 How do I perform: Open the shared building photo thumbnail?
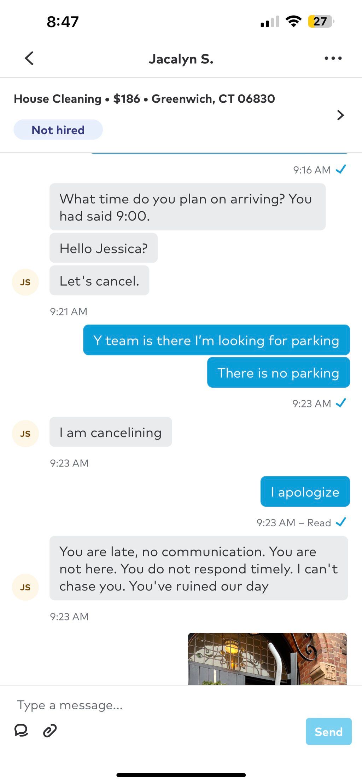[x=267, y=658]
